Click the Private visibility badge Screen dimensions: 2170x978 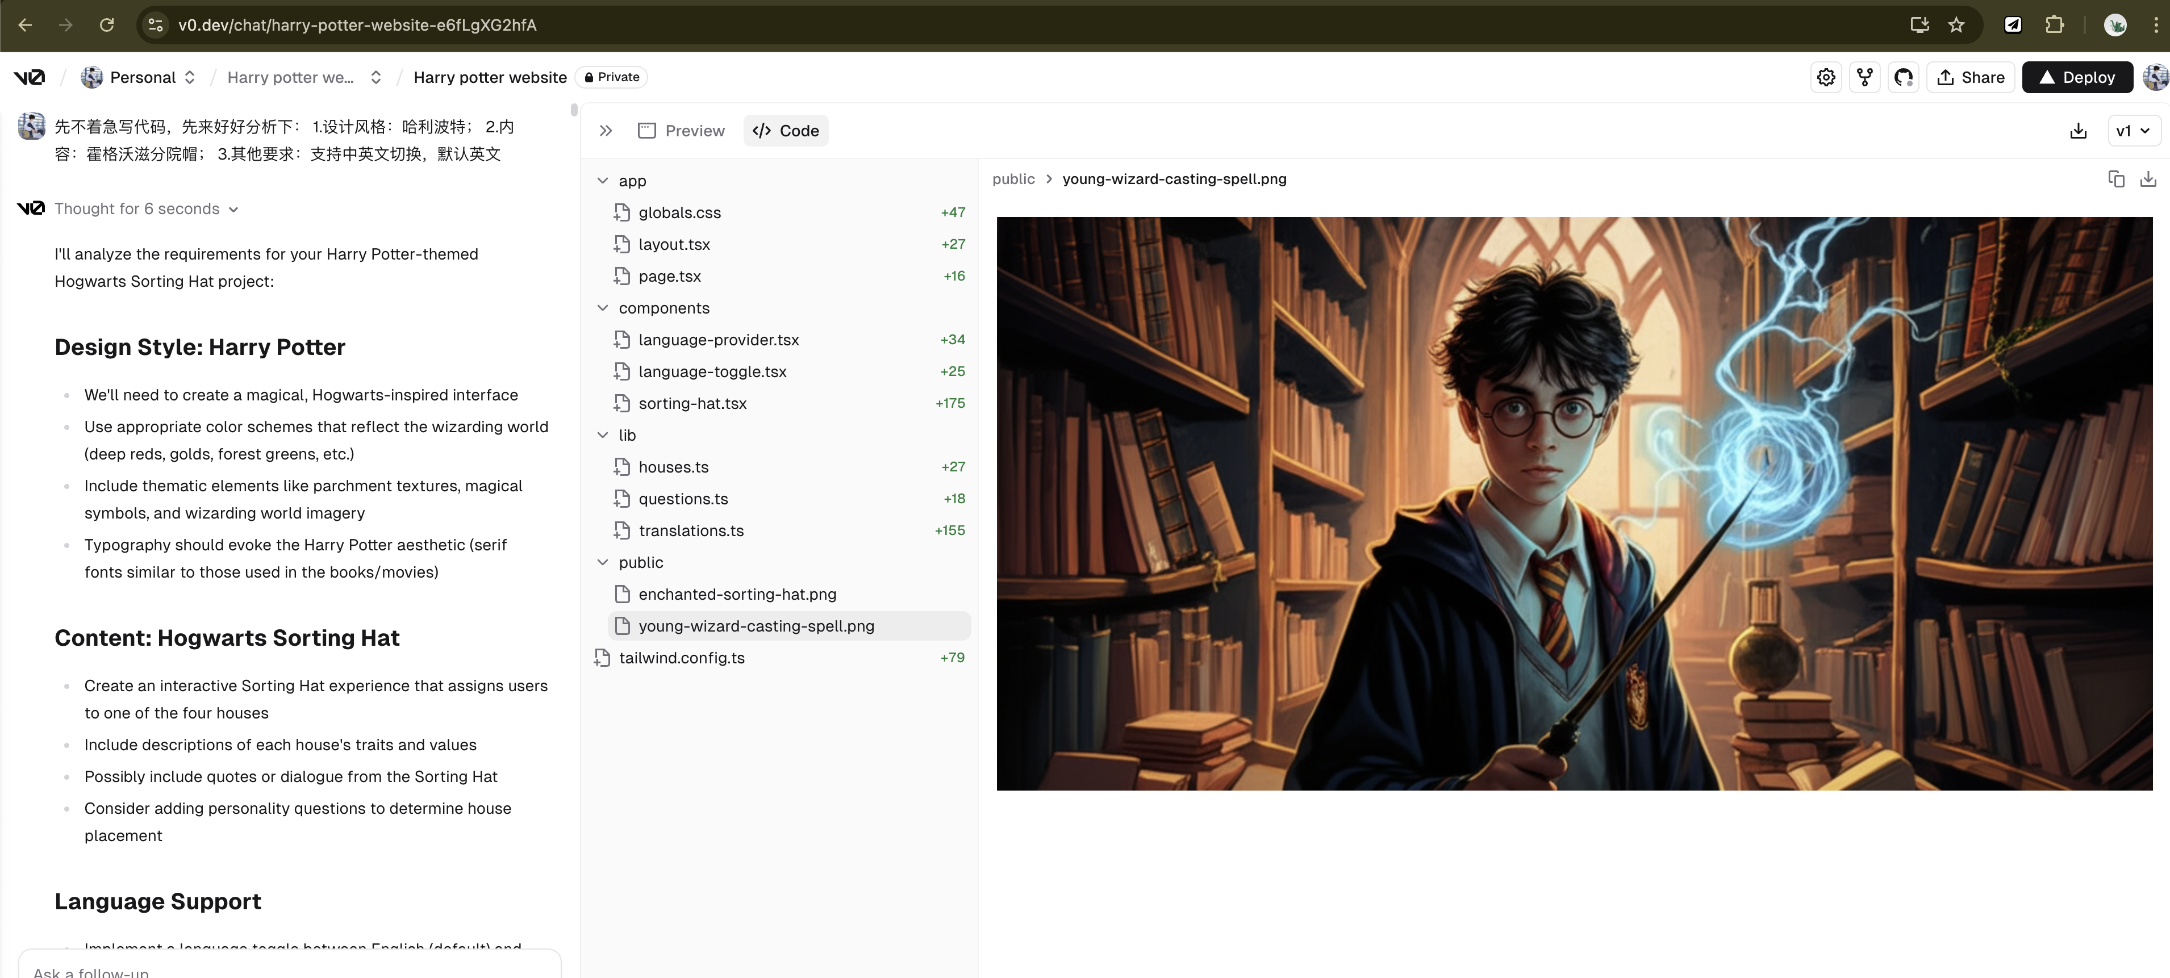[612, 77]
